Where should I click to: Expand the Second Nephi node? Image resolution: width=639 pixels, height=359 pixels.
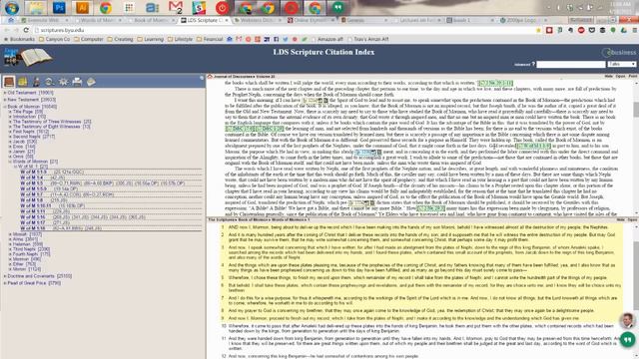[10, 137]
